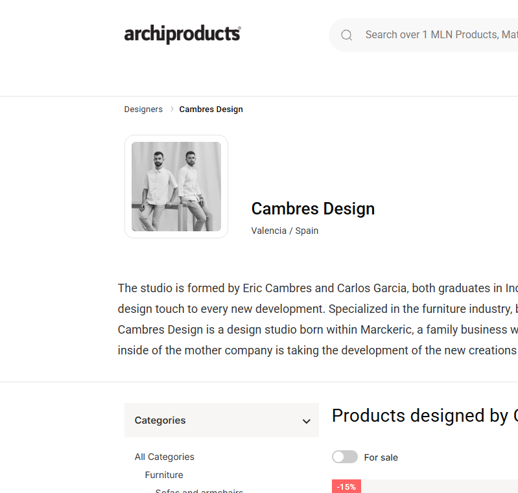Collapse Categories using the chevron arrow

pos(307,421)
